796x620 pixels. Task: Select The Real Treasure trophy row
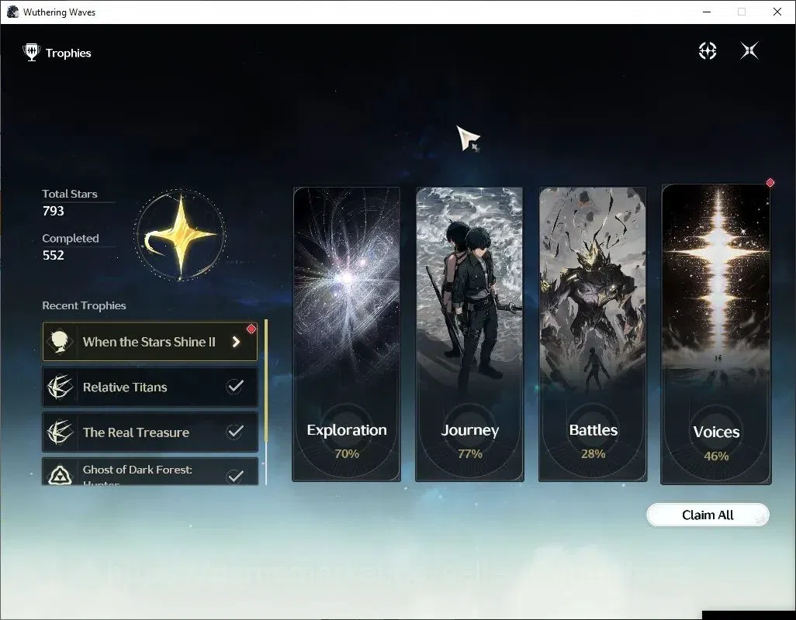150,432
